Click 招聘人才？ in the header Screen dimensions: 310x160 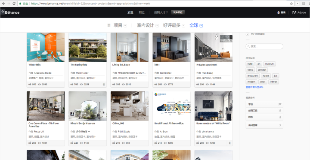click(161, 12)
